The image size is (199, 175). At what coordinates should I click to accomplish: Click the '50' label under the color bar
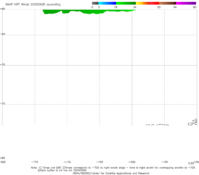[x=159, y=7]
